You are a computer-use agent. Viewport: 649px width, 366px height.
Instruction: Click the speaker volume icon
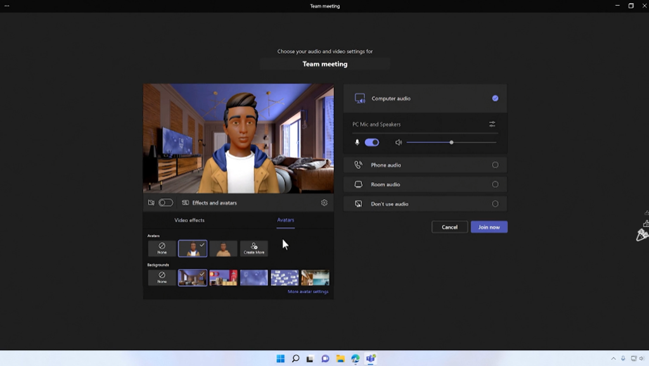399,142
